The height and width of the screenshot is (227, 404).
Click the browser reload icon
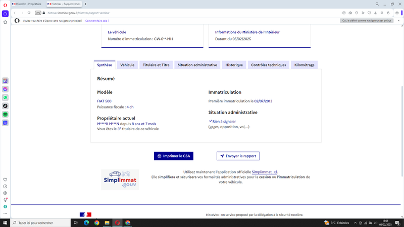click(29, 13)
